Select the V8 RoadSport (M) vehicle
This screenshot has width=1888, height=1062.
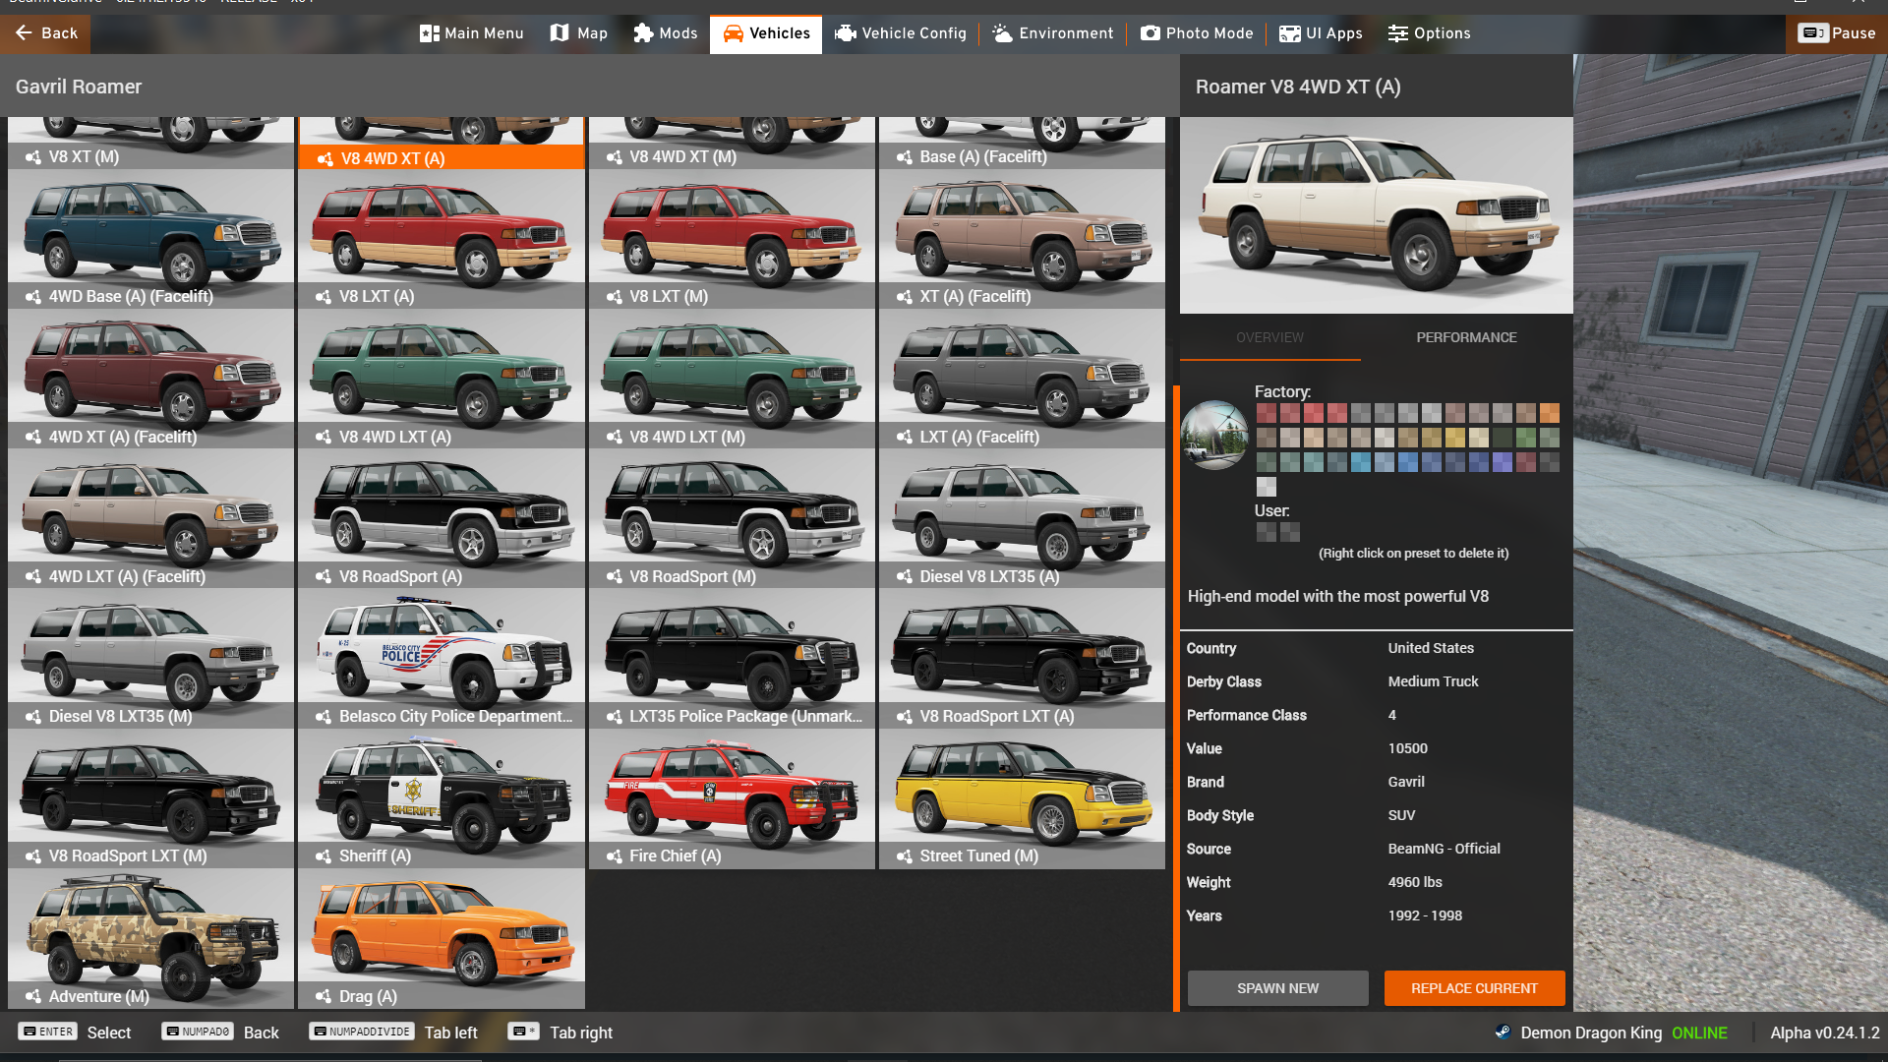click(732, 519)
